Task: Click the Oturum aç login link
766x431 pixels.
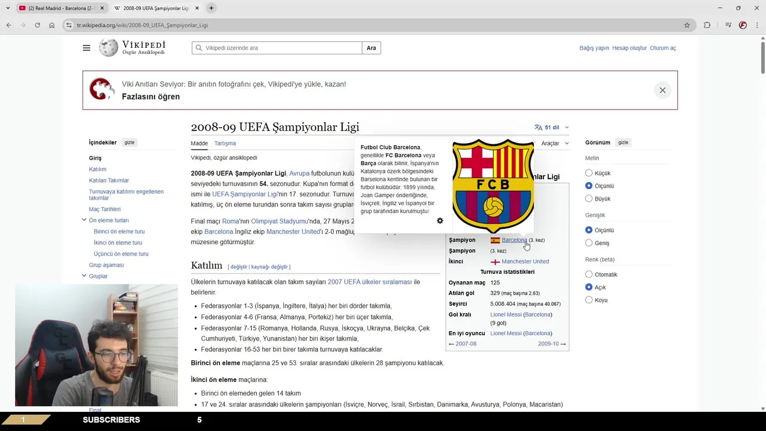Action: pos(662,48)
